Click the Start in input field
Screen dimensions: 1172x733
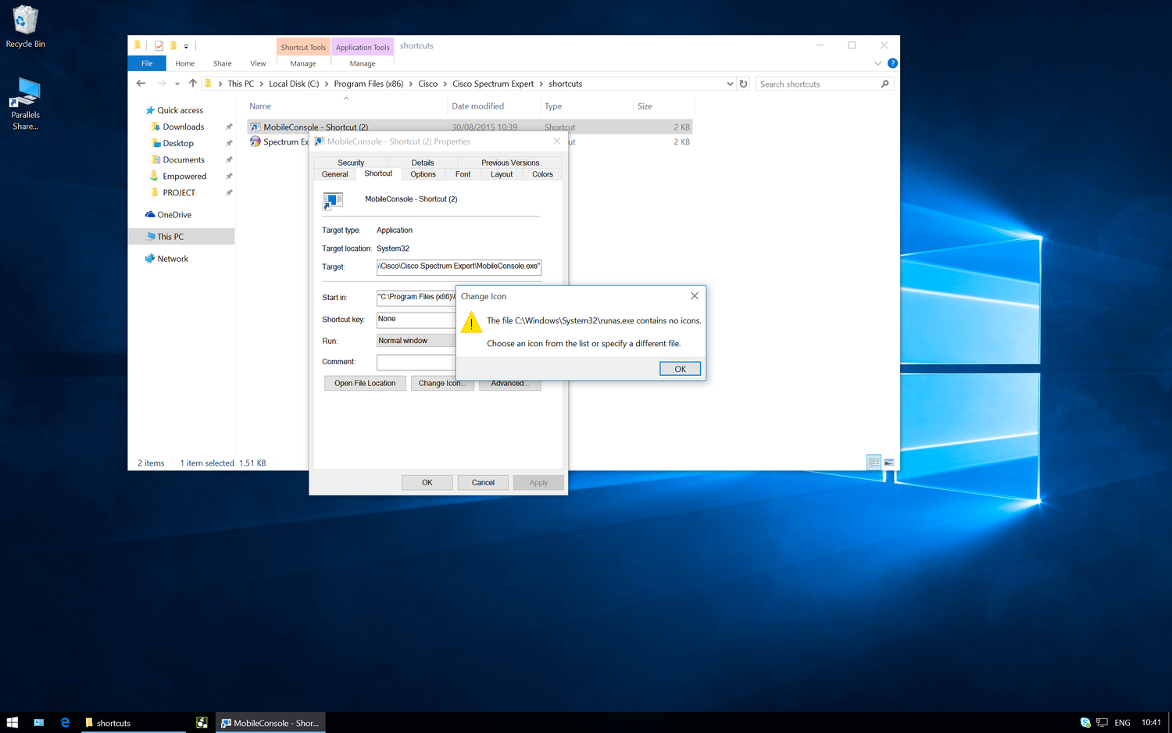tap(416, 297)
